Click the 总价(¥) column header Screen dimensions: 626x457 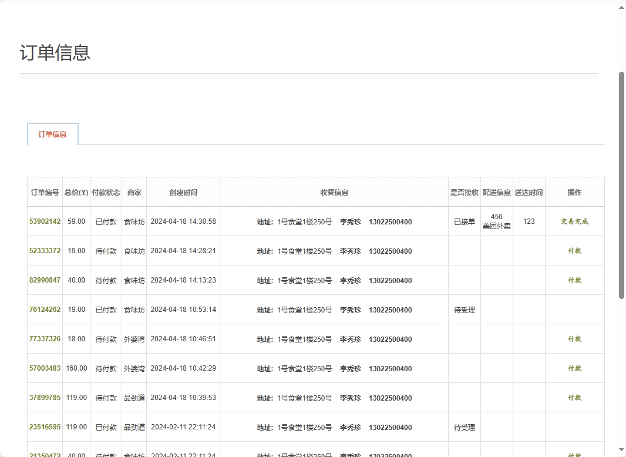[76, 192]
